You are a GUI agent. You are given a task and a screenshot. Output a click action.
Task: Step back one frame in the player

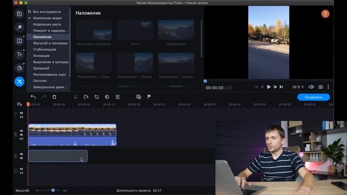pyautogui.click(x=262, y=87)
